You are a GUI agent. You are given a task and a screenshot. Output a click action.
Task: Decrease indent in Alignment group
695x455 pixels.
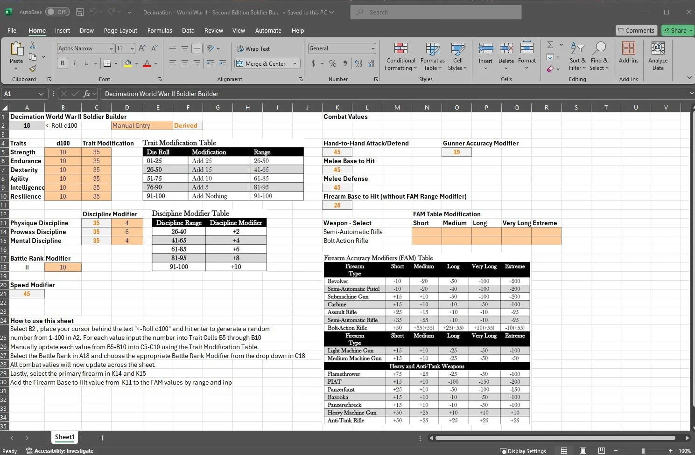pyautogui.click(x=211, y=63)
